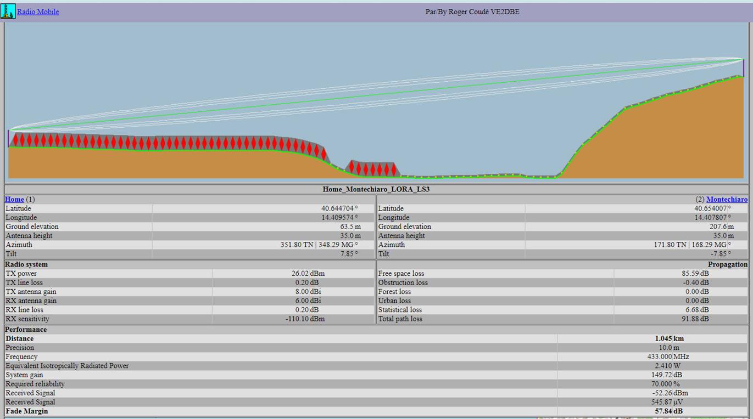Click the Par/By Roger Coudé VE2DBE header text
753x419 pixels.
[x=472, y=12]
